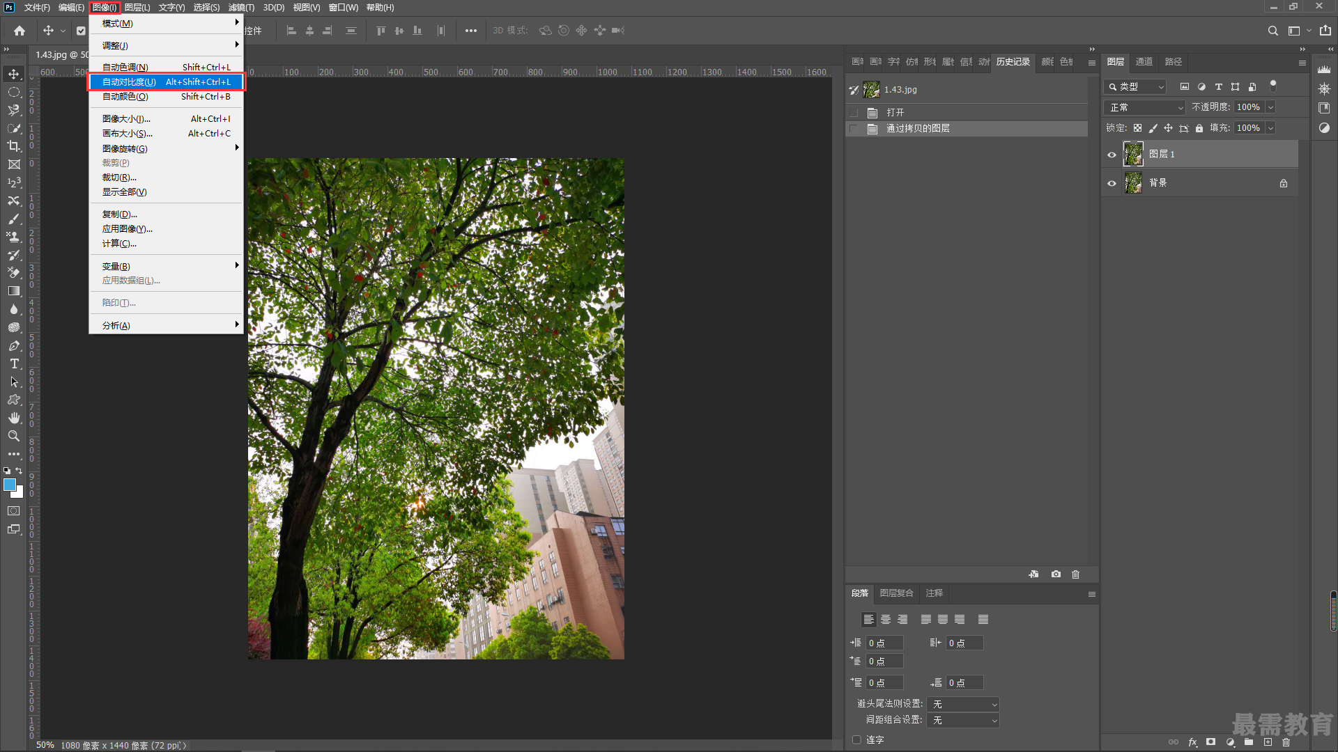Lock transparent pixels icon
The image size is (1338, 752).
[x=1137, y=128]
